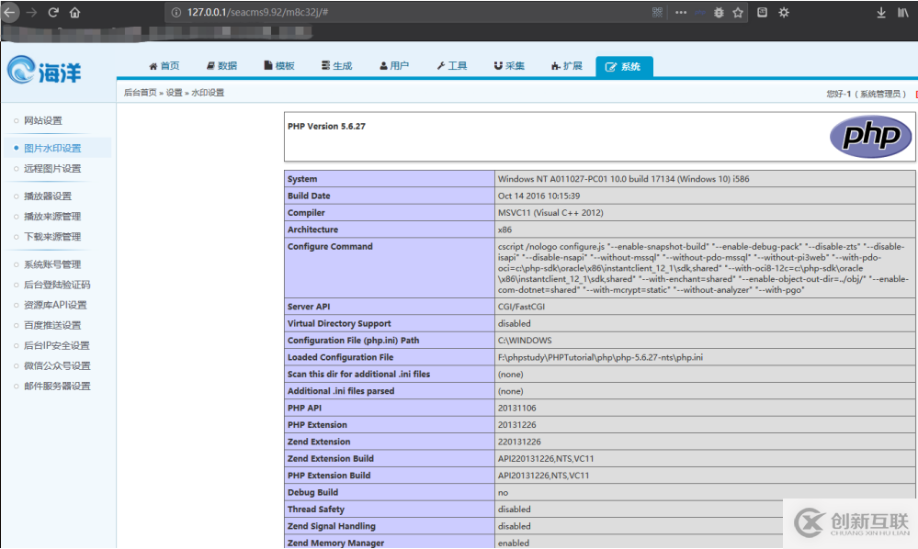The width and height of the screenshot is (918, 549).
Task: Click the browser back arrow button
Action: point(10,13)
